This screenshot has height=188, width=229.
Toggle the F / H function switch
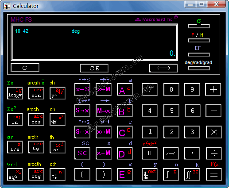point(199,40)
